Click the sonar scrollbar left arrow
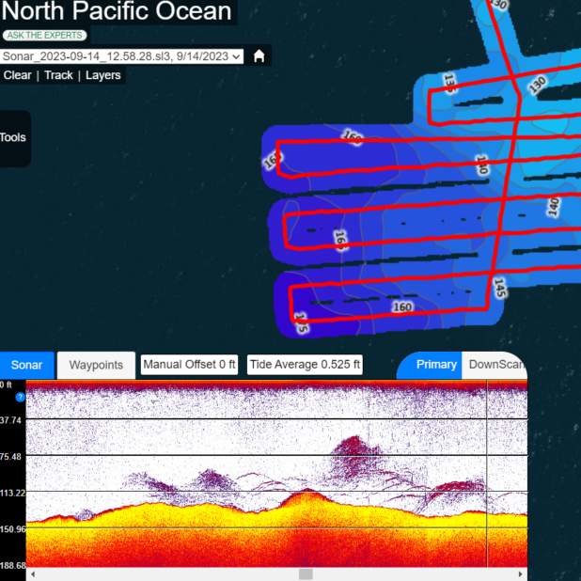The height and width of the screenshot is (581, 581). [x=34, y=573]
